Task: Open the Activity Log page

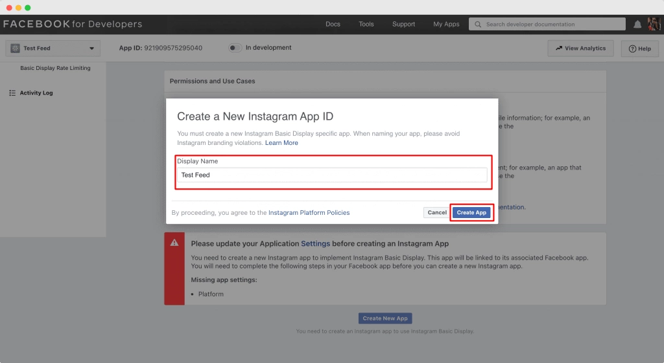Action: (x=36, y=93)
